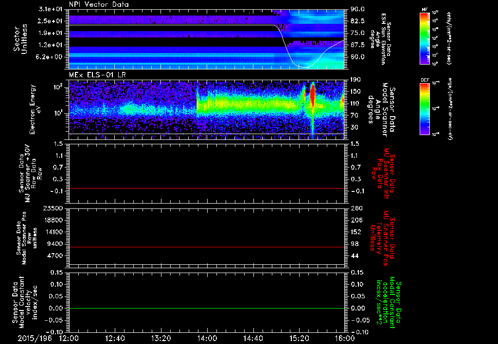Click the 'Electron Energy eV' axis label

coord(36,109)
